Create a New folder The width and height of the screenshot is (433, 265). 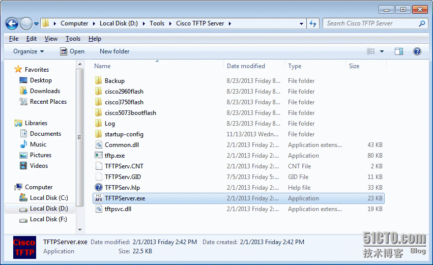tap(114, 51)
